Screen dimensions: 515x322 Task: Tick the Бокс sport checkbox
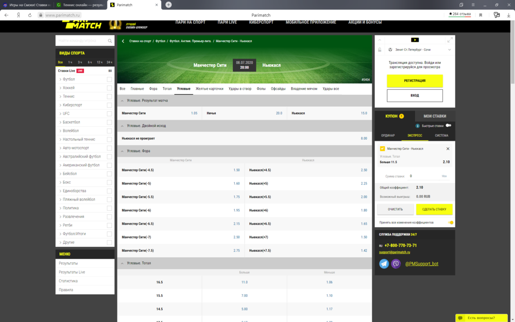(x=109, y=182)
